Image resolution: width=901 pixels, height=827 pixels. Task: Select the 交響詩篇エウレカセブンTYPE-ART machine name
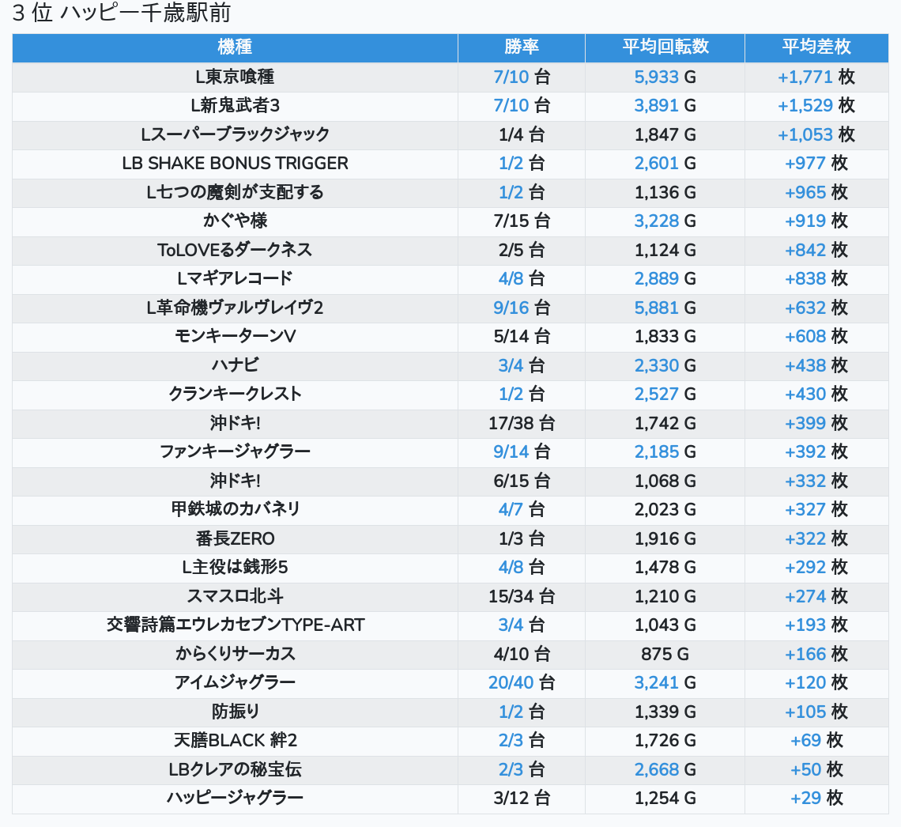(235, 625)
